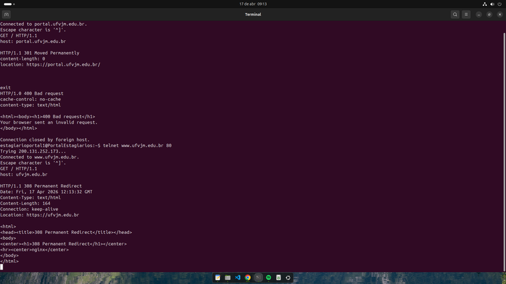Click the Activities workspace indicator

(x=9, y=4)
